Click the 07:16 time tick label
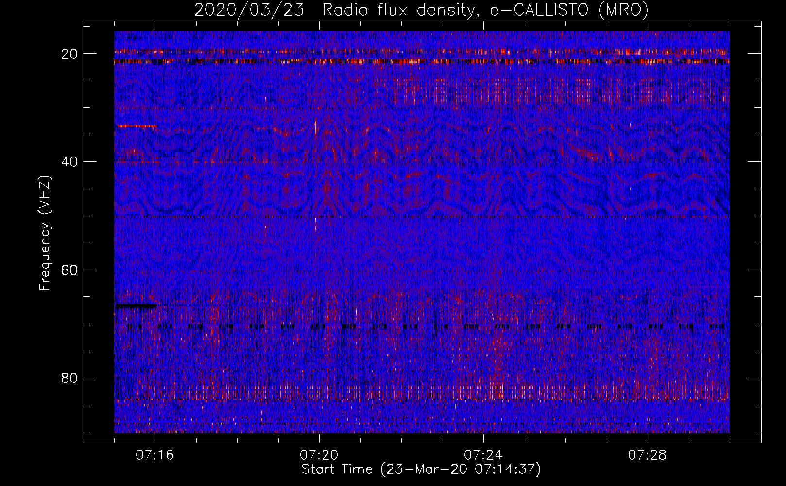 (155, 455)
